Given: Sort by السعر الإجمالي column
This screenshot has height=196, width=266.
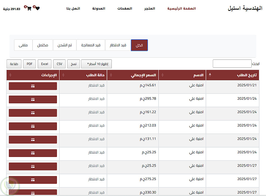Looking at the screenshot, I should 133,75.
